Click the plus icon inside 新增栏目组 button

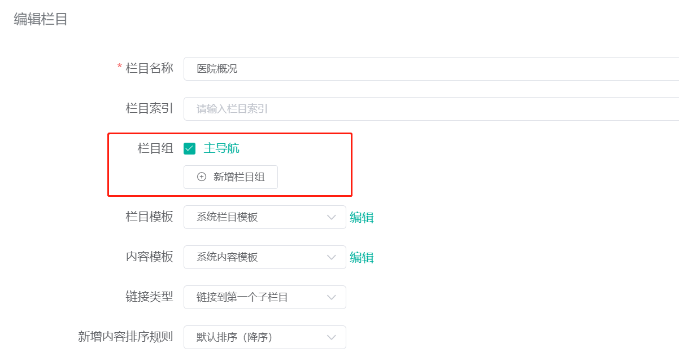point(201,177)
